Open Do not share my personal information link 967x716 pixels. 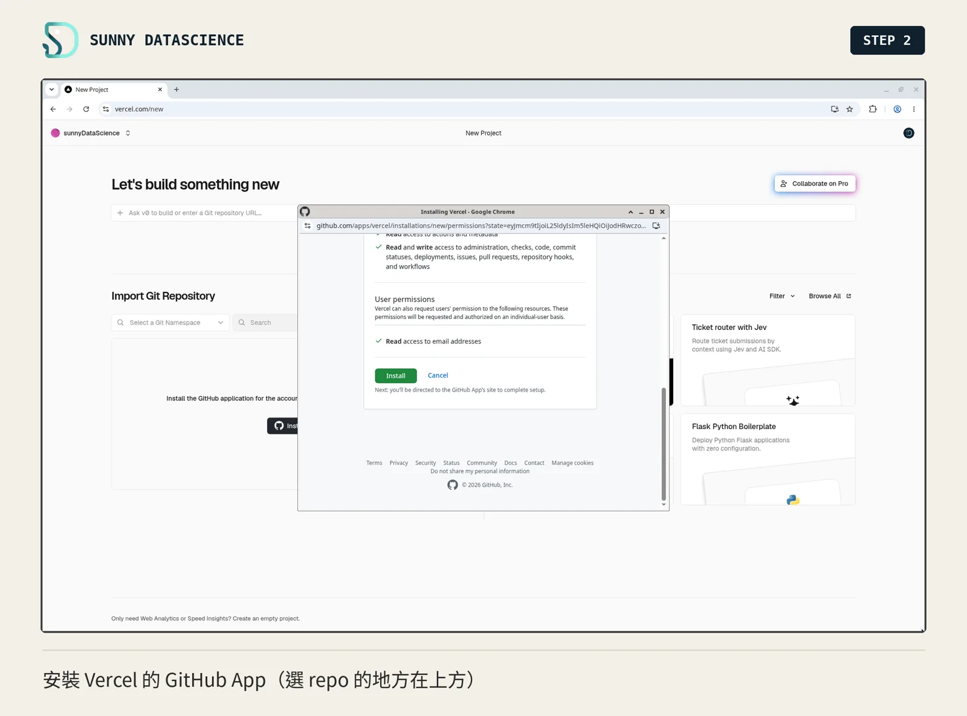coord(480,471)
